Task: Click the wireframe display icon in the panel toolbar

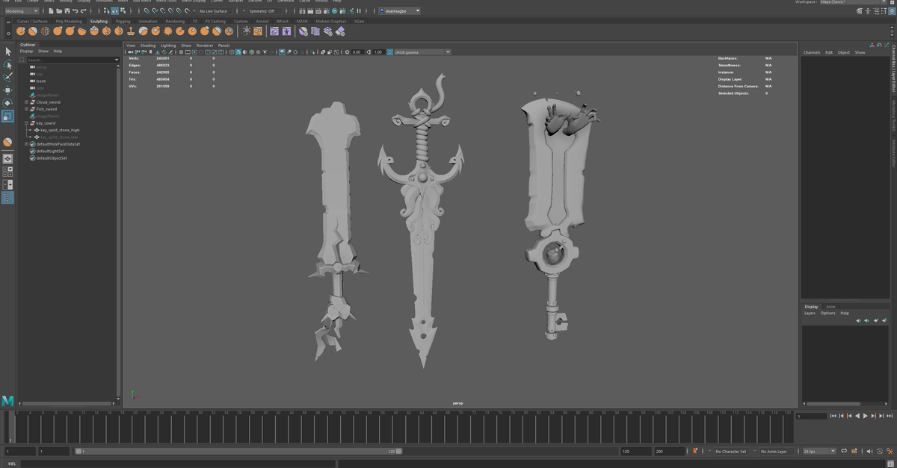Action: [232, 52]
